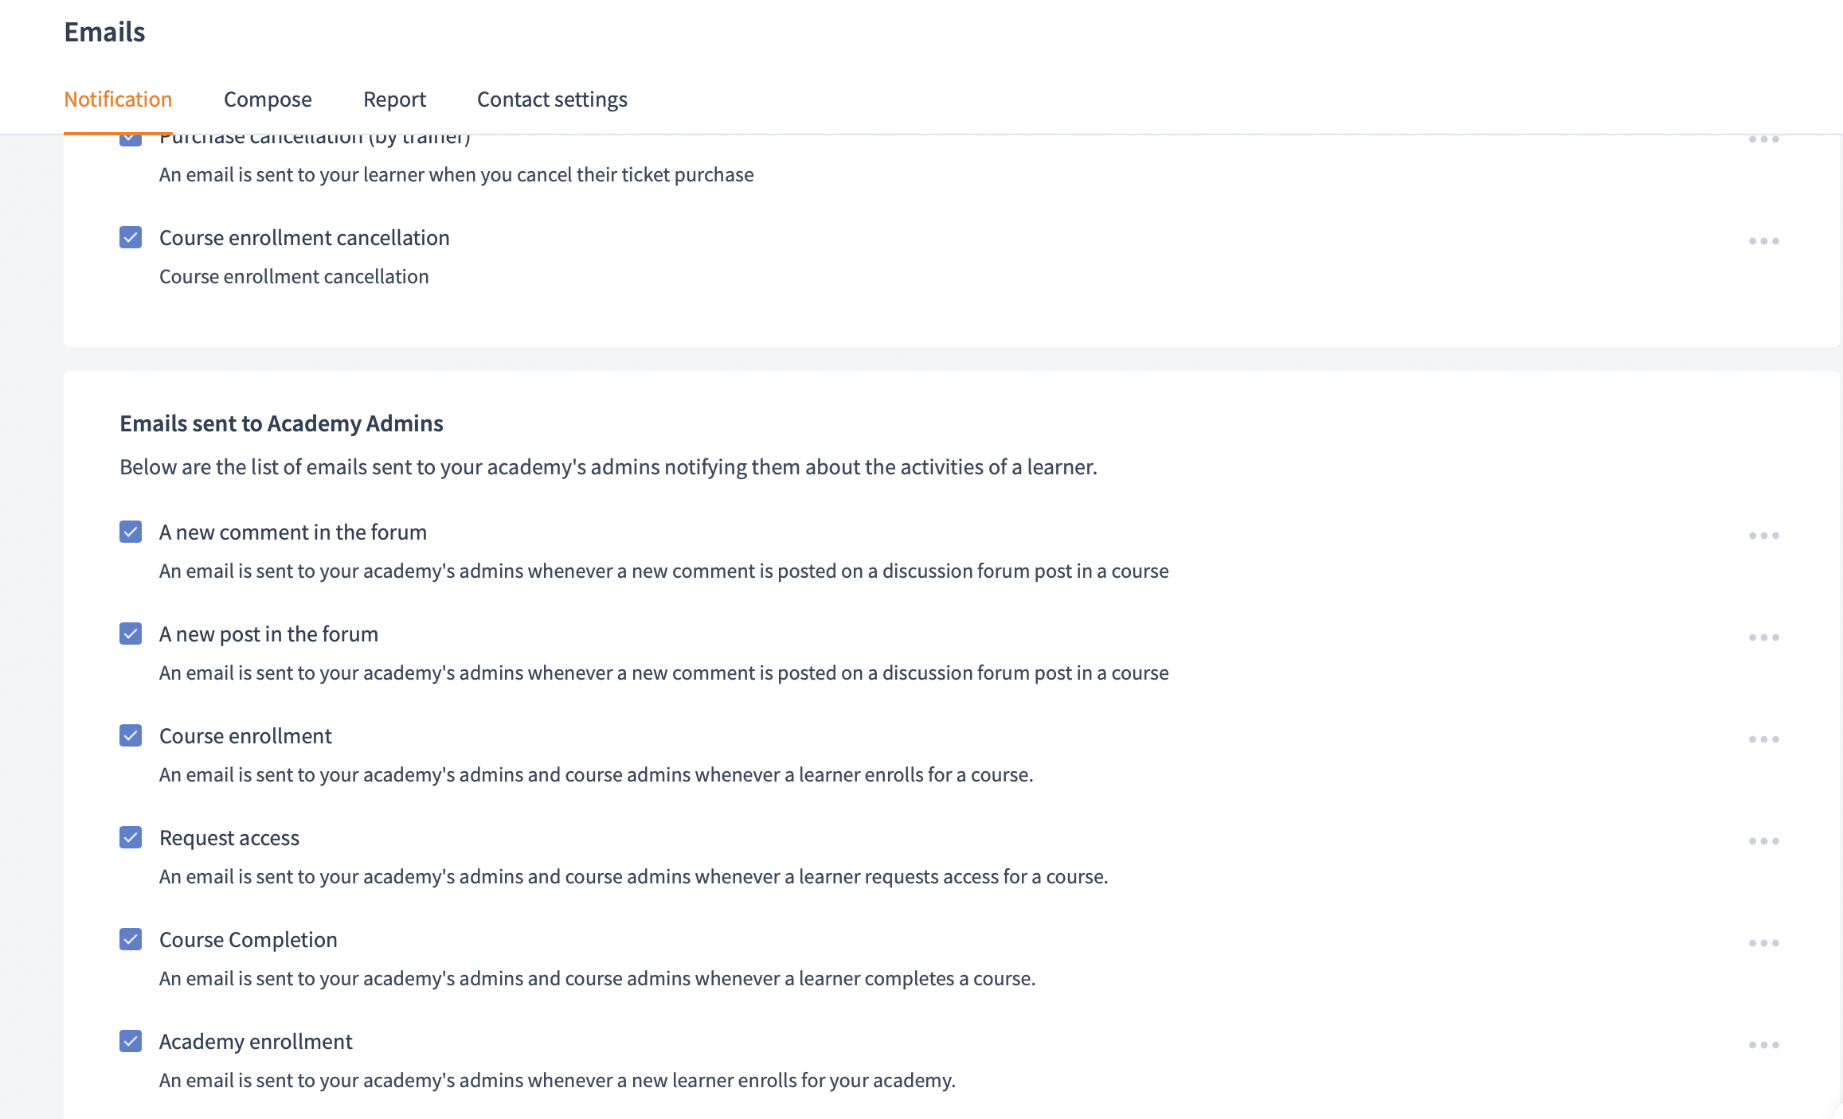Viewport: 1843px width, 1119px height.
Task: Disable the new forum comment notification
Action: tap(131, 532)
